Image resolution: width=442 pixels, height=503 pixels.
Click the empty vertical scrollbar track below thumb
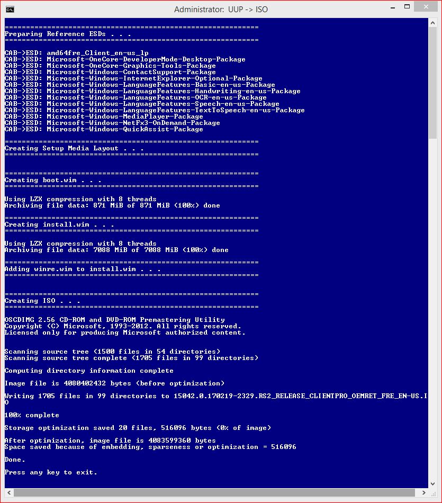(x=432, y=309)
